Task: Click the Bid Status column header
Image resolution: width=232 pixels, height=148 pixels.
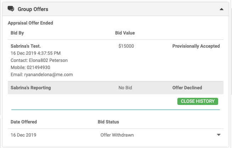Action: 108,122
